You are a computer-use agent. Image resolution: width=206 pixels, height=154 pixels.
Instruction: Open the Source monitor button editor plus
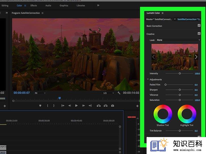point(5,106)
